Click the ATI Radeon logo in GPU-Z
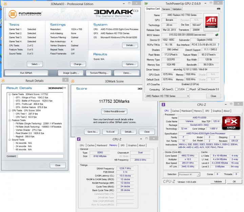Image resolution: width=244 pixels, height=212 pixels. click(211, 22)
